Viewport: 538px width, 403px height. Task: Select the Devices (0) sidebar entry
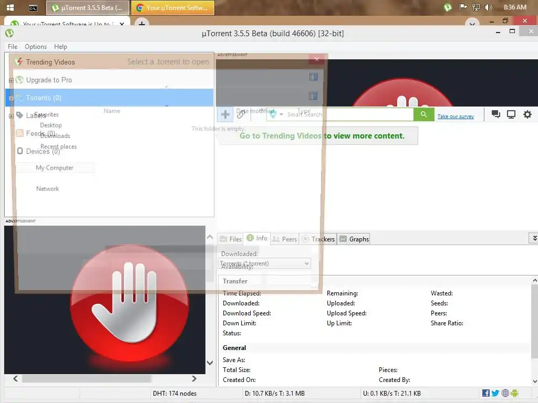(x=43, y=151)
